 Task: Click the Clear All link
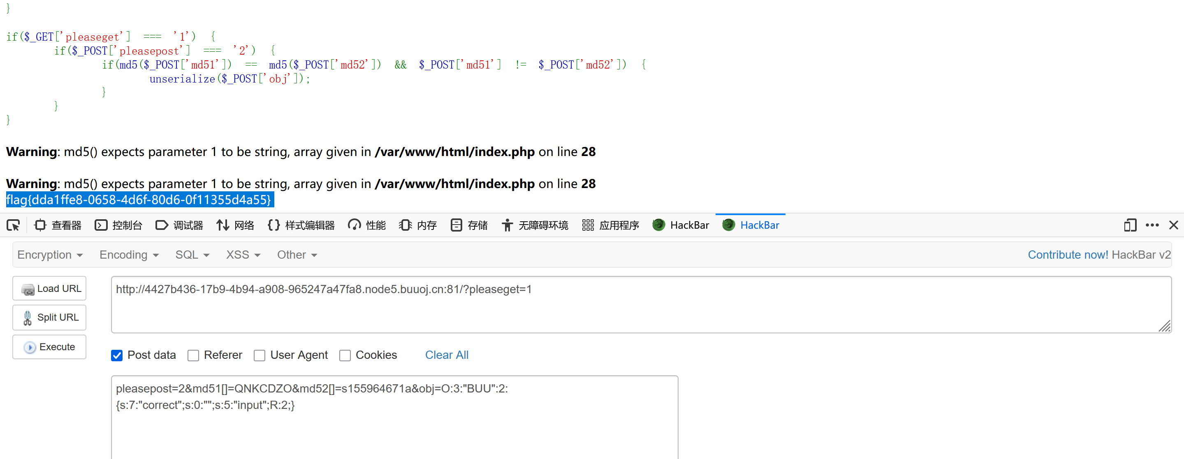(446, 355)
